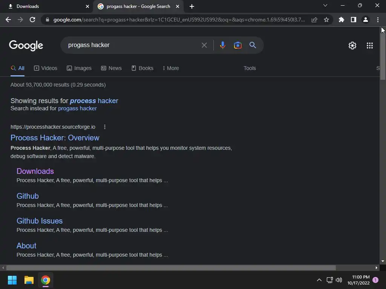Open the About sitelink
Screen dimensions: 386x289
pos(26,245)
